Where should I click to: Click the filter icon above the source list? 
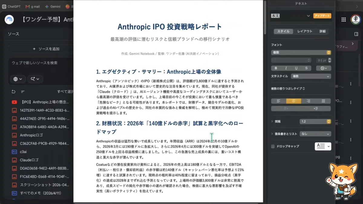(x=23, y=92)
